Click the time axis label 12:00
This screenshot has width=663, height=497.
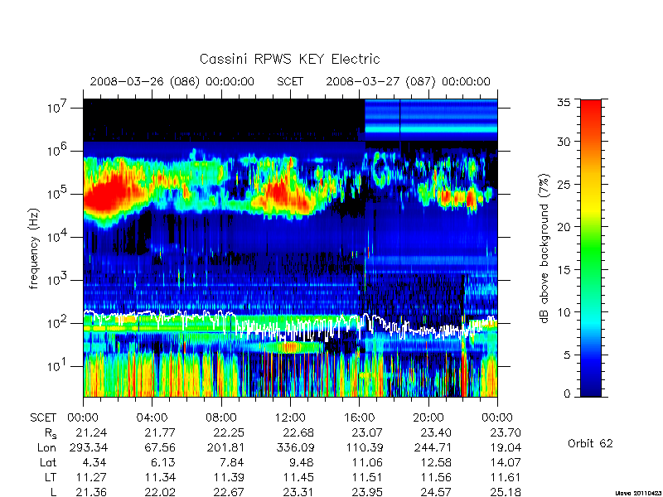coord(290,418)
